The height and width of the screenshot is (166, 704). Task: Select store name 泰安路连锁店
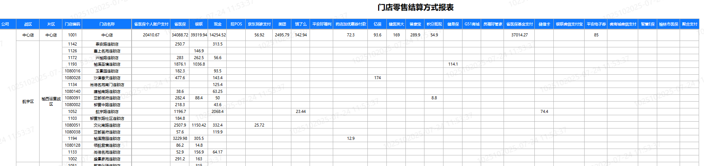point(107,44)
